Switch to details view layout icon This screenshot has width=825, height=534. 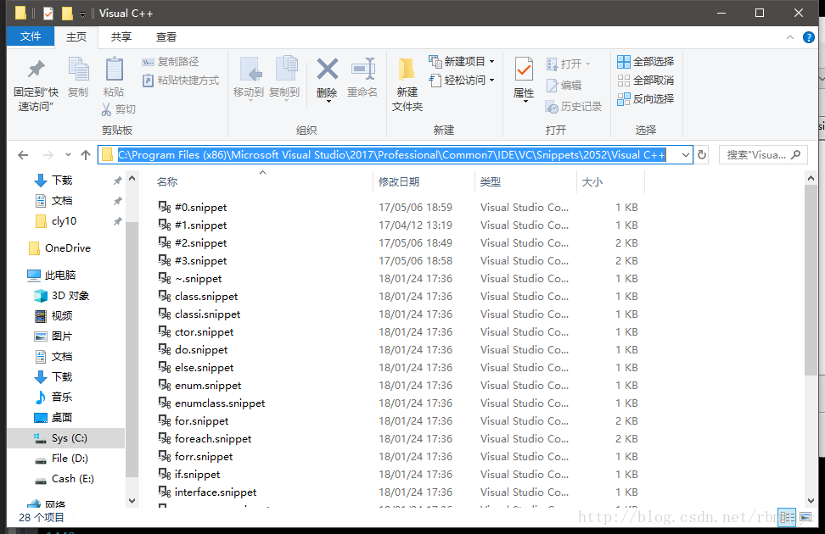pyautogui.click(x=787, y=517)
